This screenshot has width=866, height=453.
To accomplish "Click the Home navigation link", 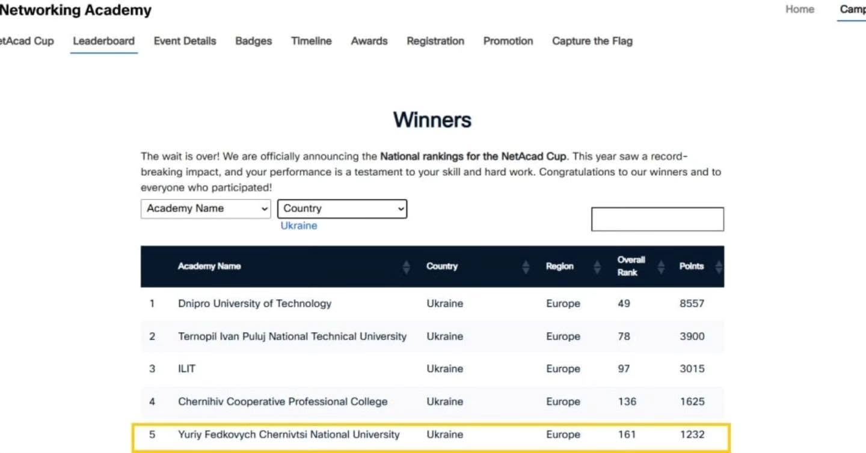I will 800,9.
